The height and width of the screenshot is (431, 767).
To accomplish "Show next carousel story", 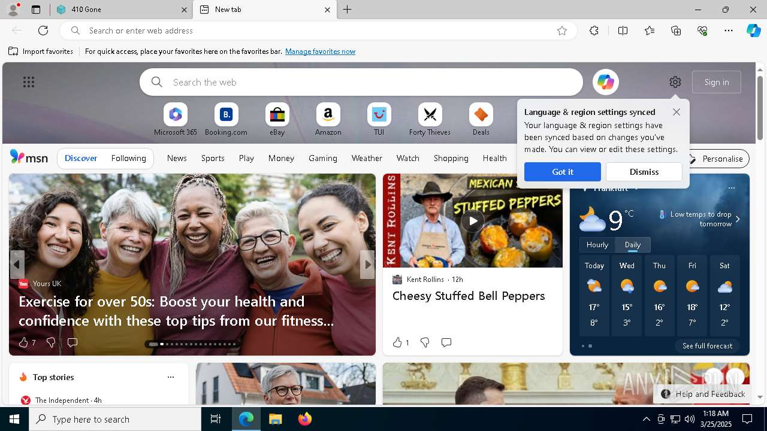I will point(367,264).
